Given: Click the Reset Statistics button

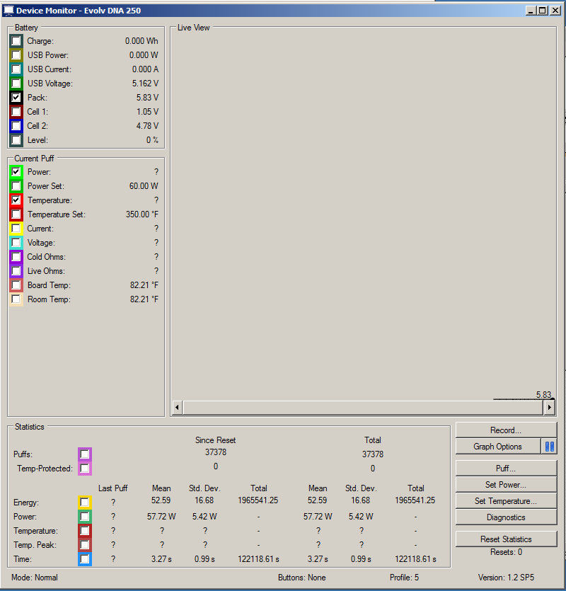Looking at the screenshot, I should pyautogui.click(x=506, y=539).
